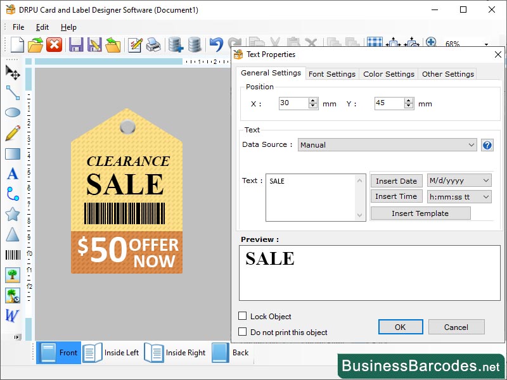Click Save As floppy with pencil icon
The height and width of the screenshot is (380, 507).
(94, 44)
